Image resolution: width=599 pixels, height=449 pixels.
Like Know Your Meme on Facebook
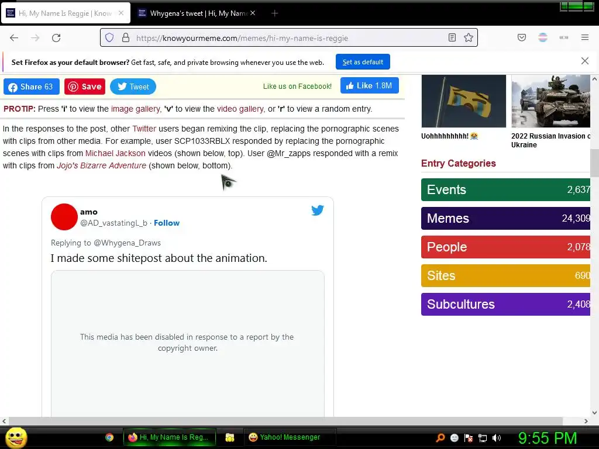[x=370, y=85]
